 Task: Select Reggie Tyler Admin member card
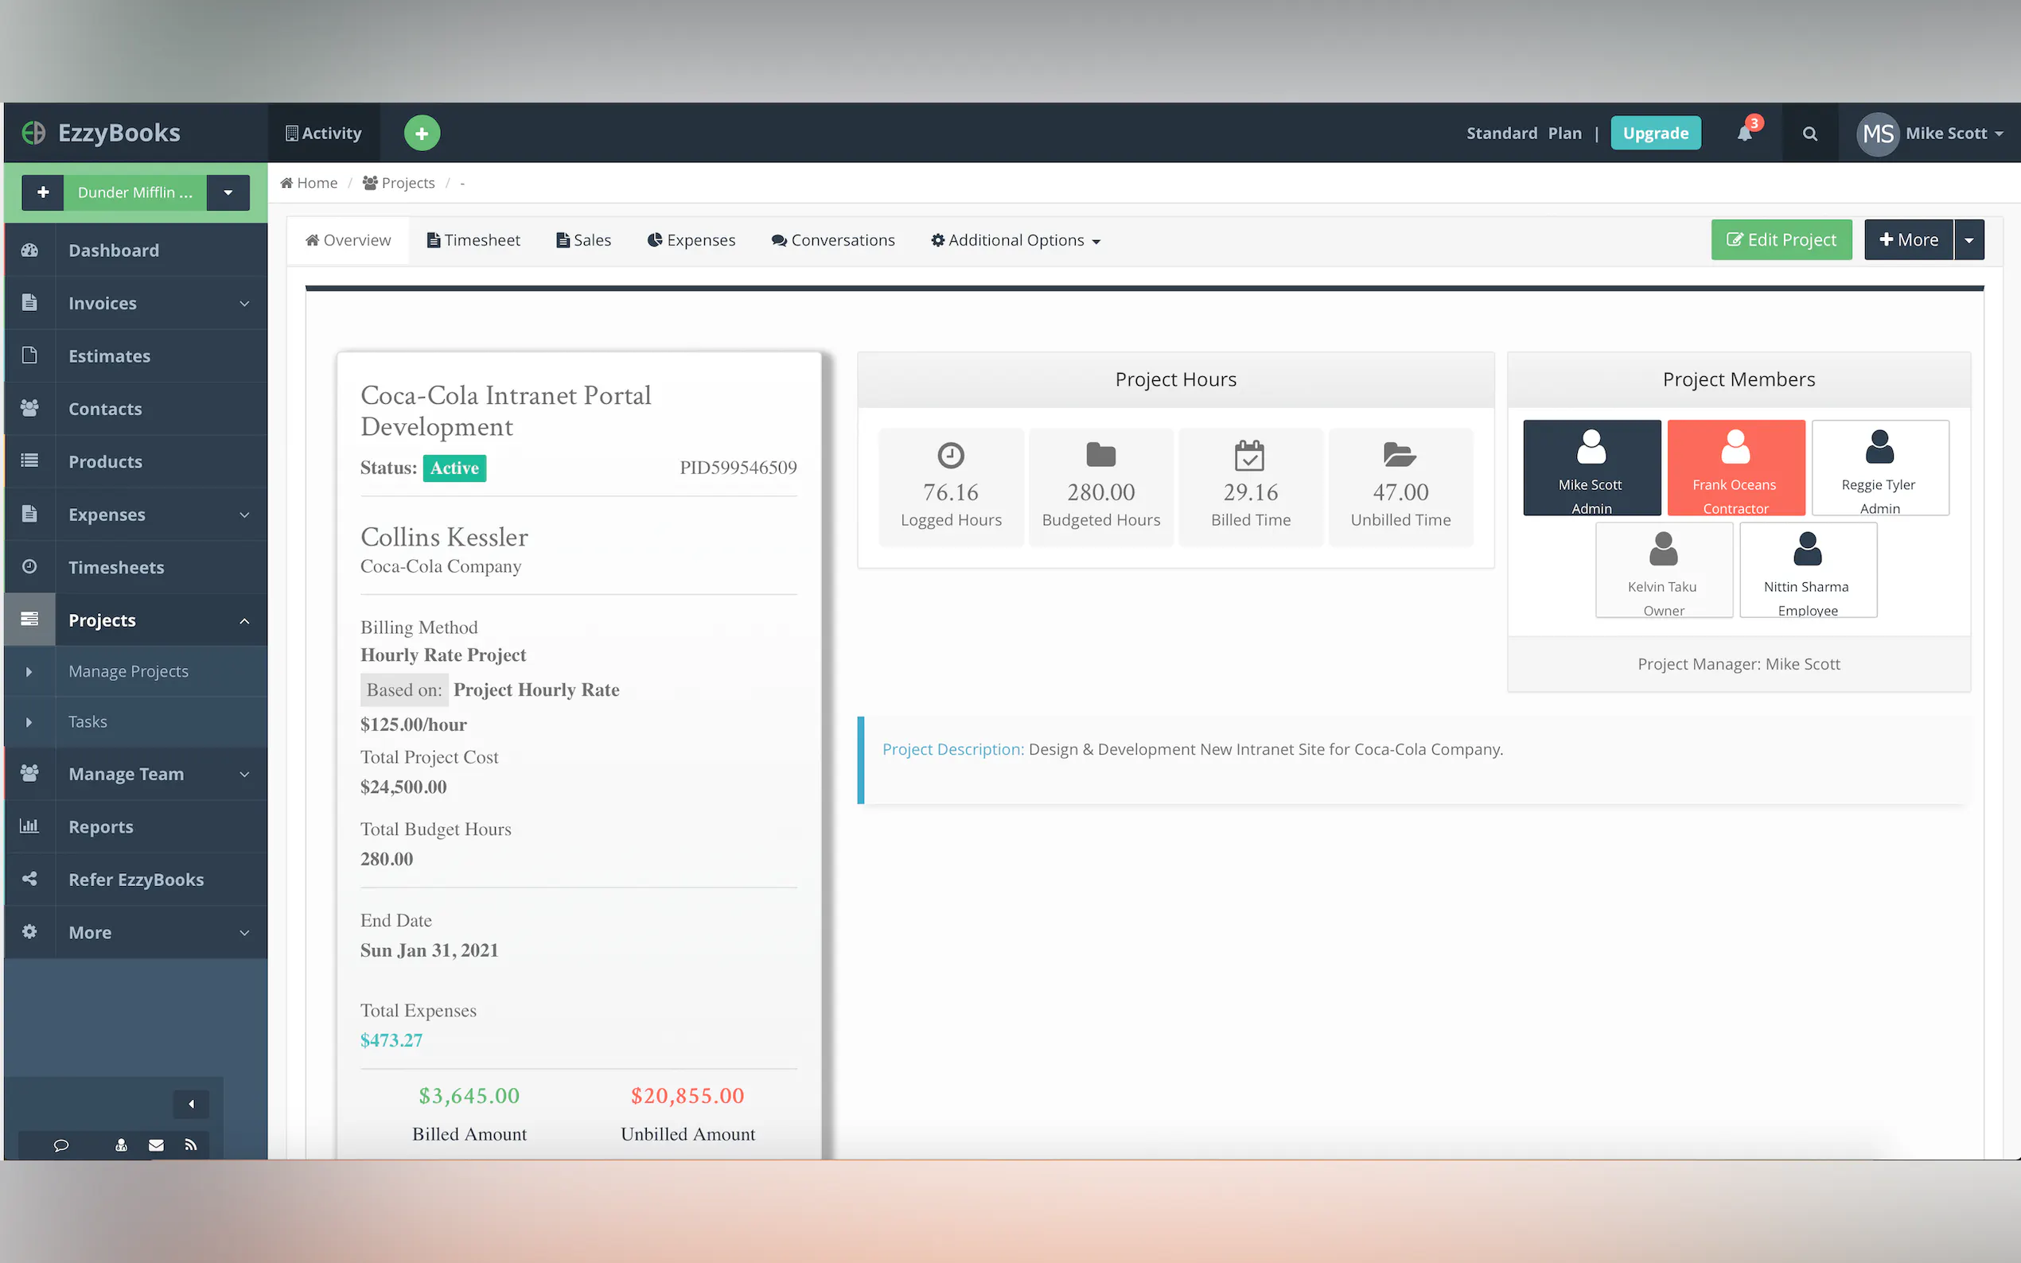click(1880, 468)
